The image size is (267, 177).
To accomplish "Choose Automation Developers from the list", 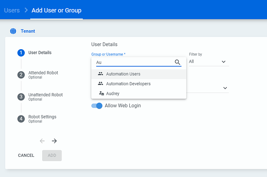I will tap(128, 84).
